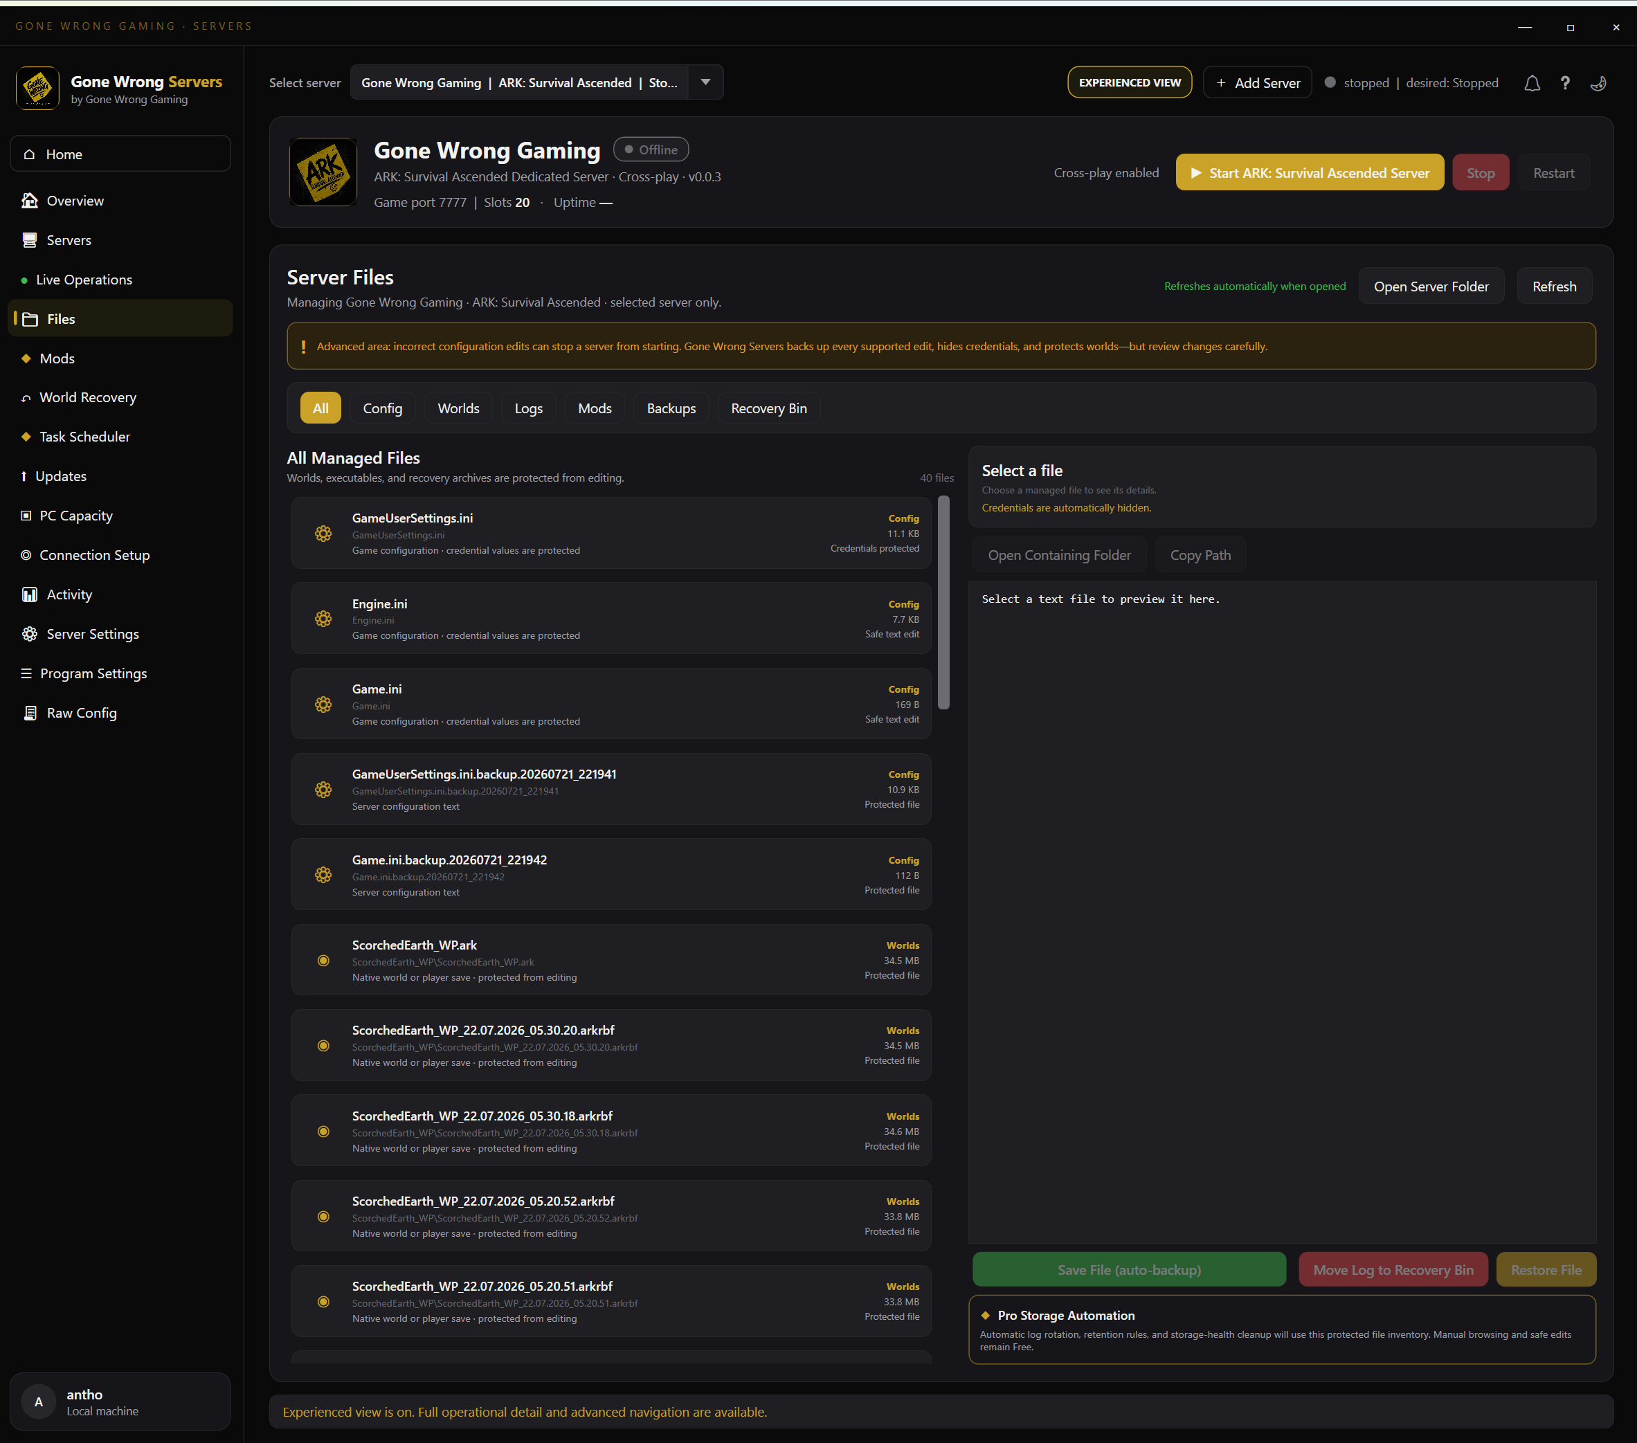Switch to the Backups tab
Image resolution: width=1637 pixels, height=1443 pixels.
point(671,408)
